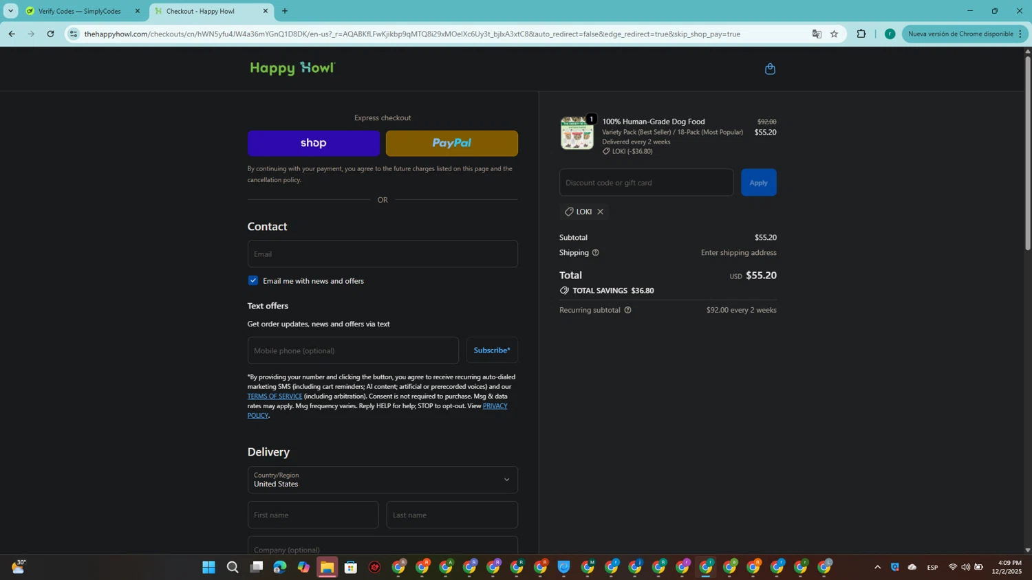This screenshot has height=580, width=1032.
Task: Launch Microsoft Edge from taskbar
Action: coord(280,567)
